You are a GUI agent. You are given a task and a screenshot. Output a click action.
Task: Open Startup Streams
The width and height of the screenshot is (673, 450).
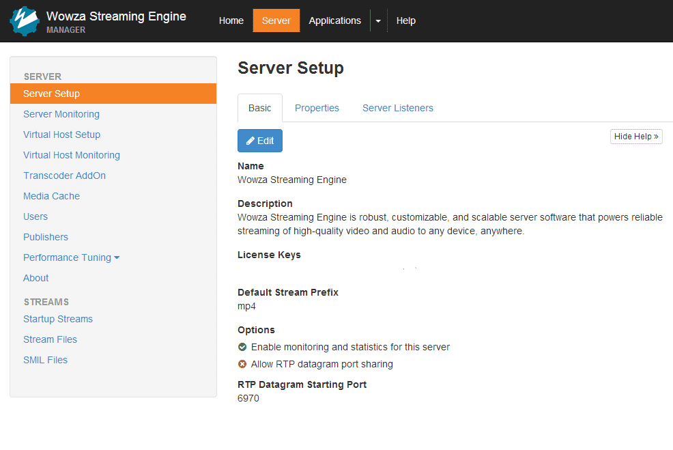pos(58,319)
